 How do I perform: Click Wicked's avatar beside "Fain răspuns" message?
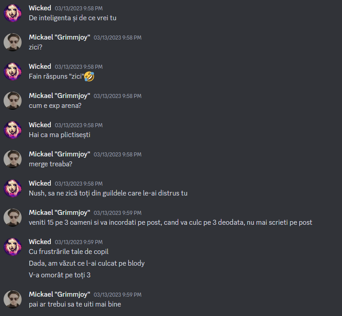click(x=13, y=71)
